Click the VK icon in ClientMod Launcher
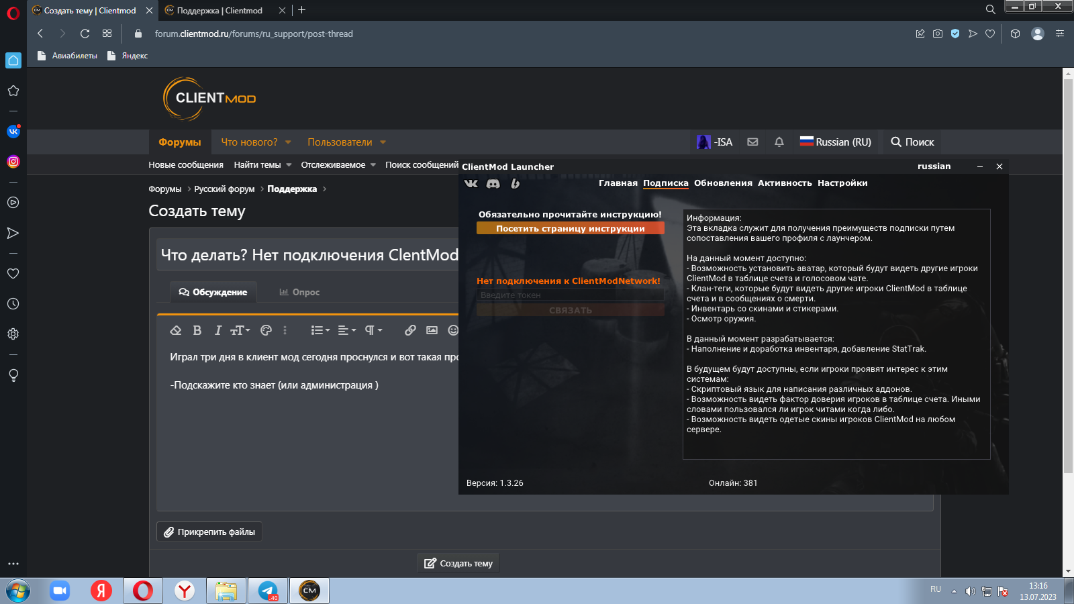Screen dimensions: 1074x604 point(471,183)
